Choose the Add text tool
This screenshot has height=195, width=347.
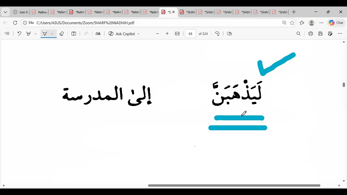click(74, 34)
